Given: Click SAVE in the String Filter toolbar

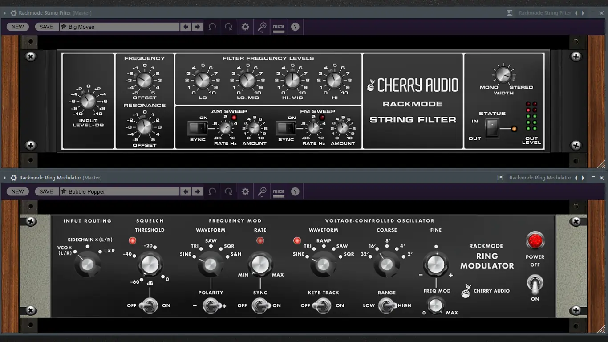Looking at the screenshot, I should coord(46,27).
